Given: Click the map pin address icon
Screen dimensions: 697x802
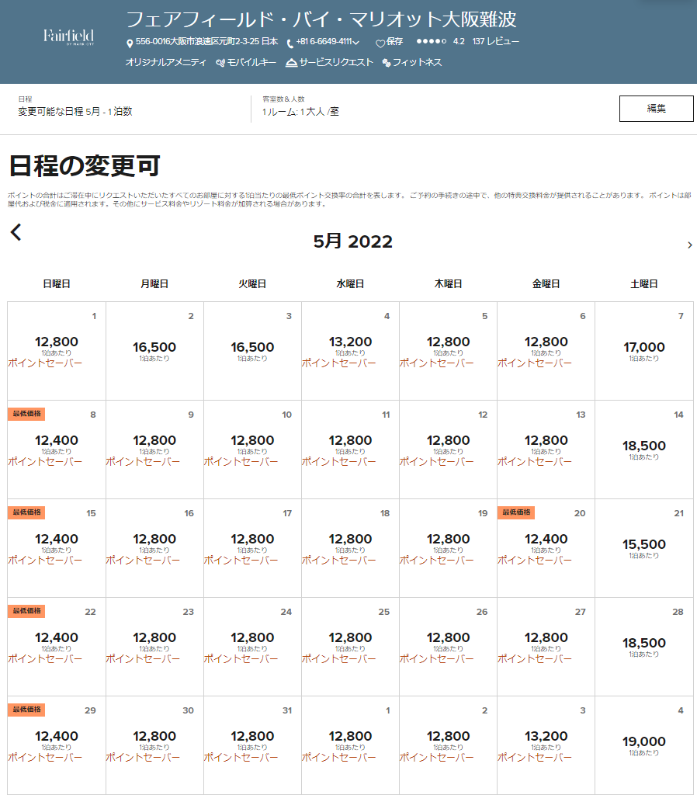Looking at the screenshot, I should point(130,43).
